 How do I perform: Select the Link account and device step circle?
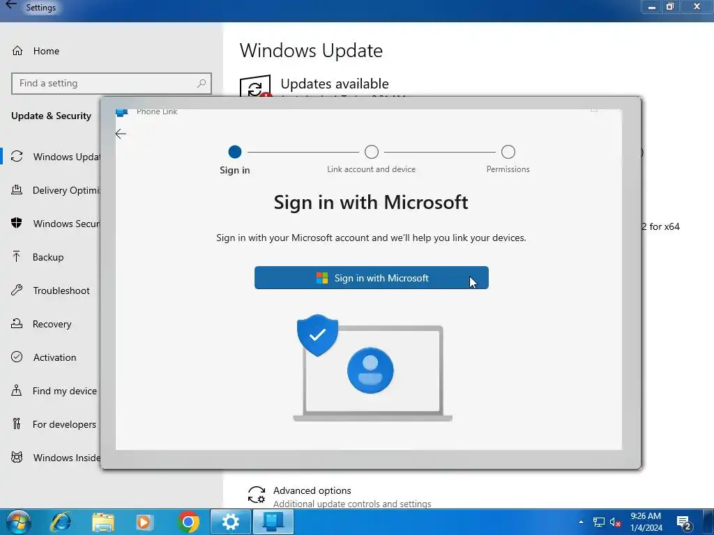[371, 151]
